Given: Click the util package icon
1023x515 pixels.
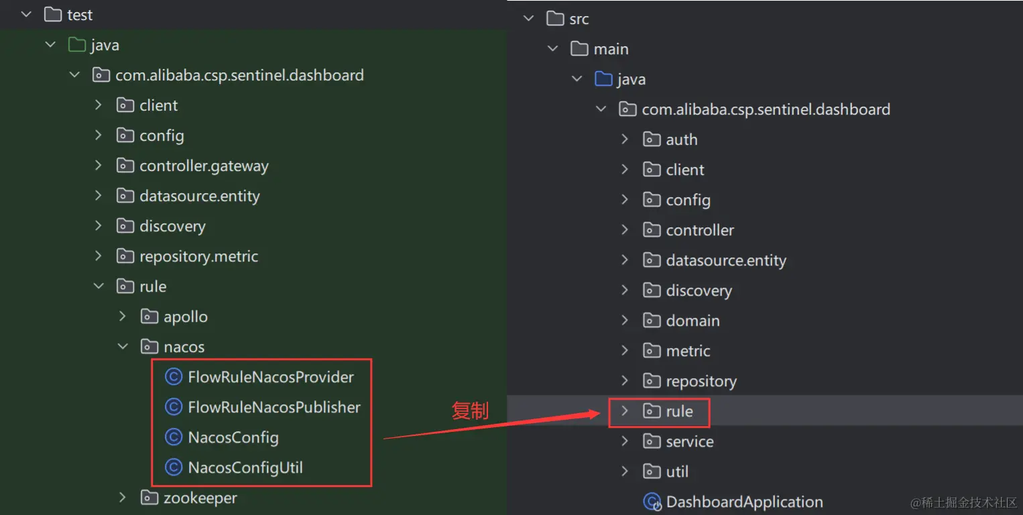Looking at the screenshot, I should (652, 471).
